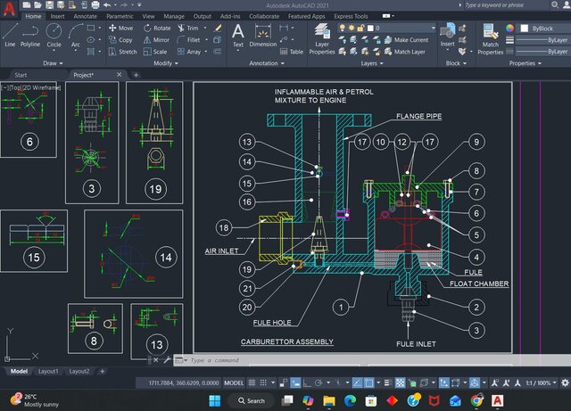Select the Mirror tool

[x=156, y=40]
